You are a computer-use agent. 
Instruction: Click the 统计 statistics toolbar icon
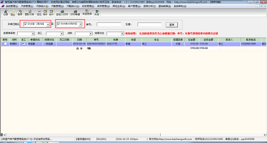coord(45,13)
